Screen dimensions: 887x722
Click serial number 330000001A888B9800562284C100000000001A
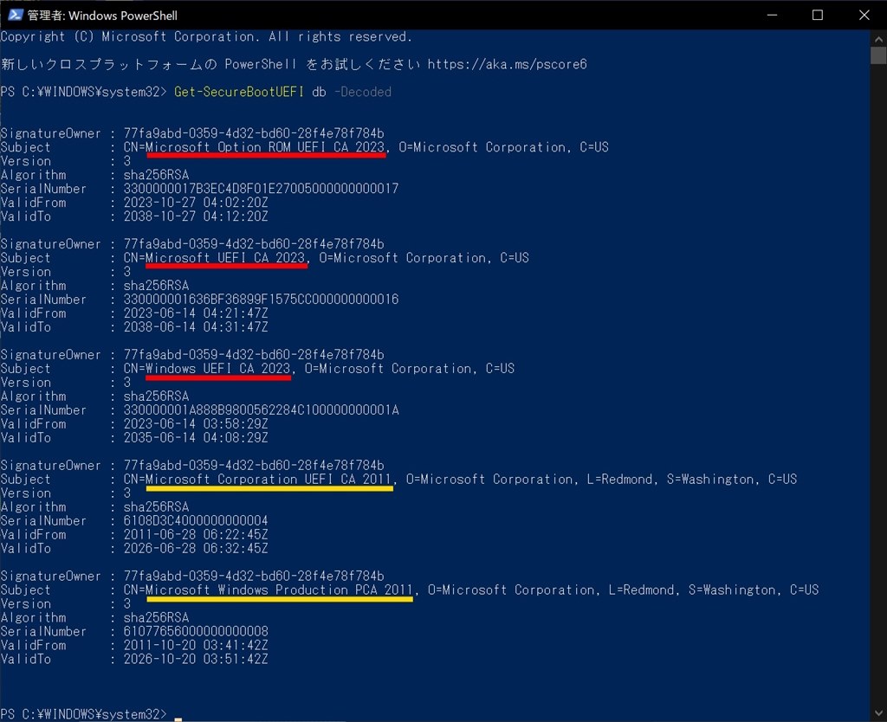(x=261, y=409)
